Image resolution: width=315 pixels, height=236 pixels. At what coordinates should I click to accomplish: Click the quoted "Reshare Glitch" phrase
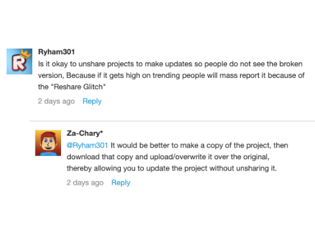78,87
